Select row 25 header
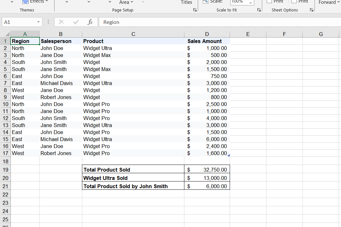The height and width of the screenshot is (227, 341). pos(5,219)
